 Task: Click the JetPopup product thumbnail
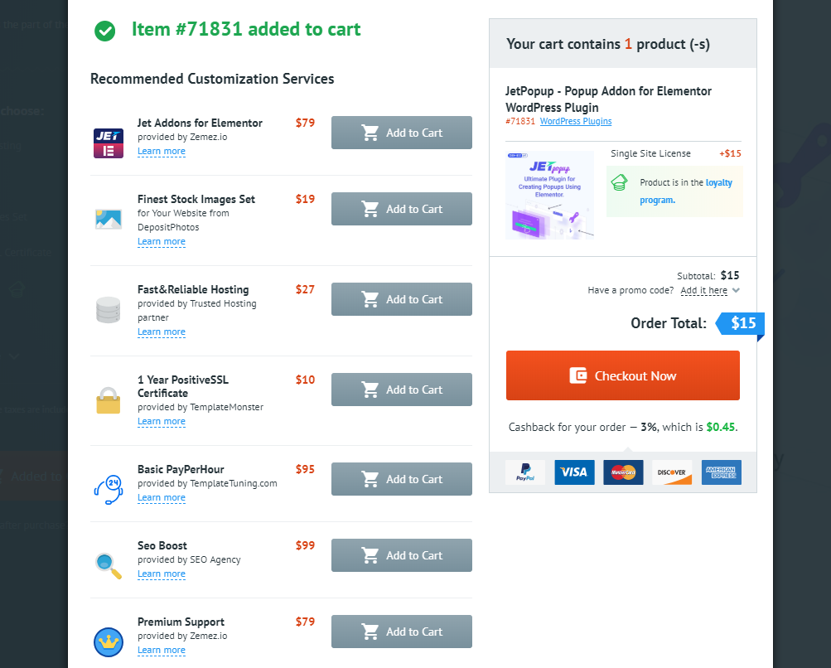click(549, 196)
